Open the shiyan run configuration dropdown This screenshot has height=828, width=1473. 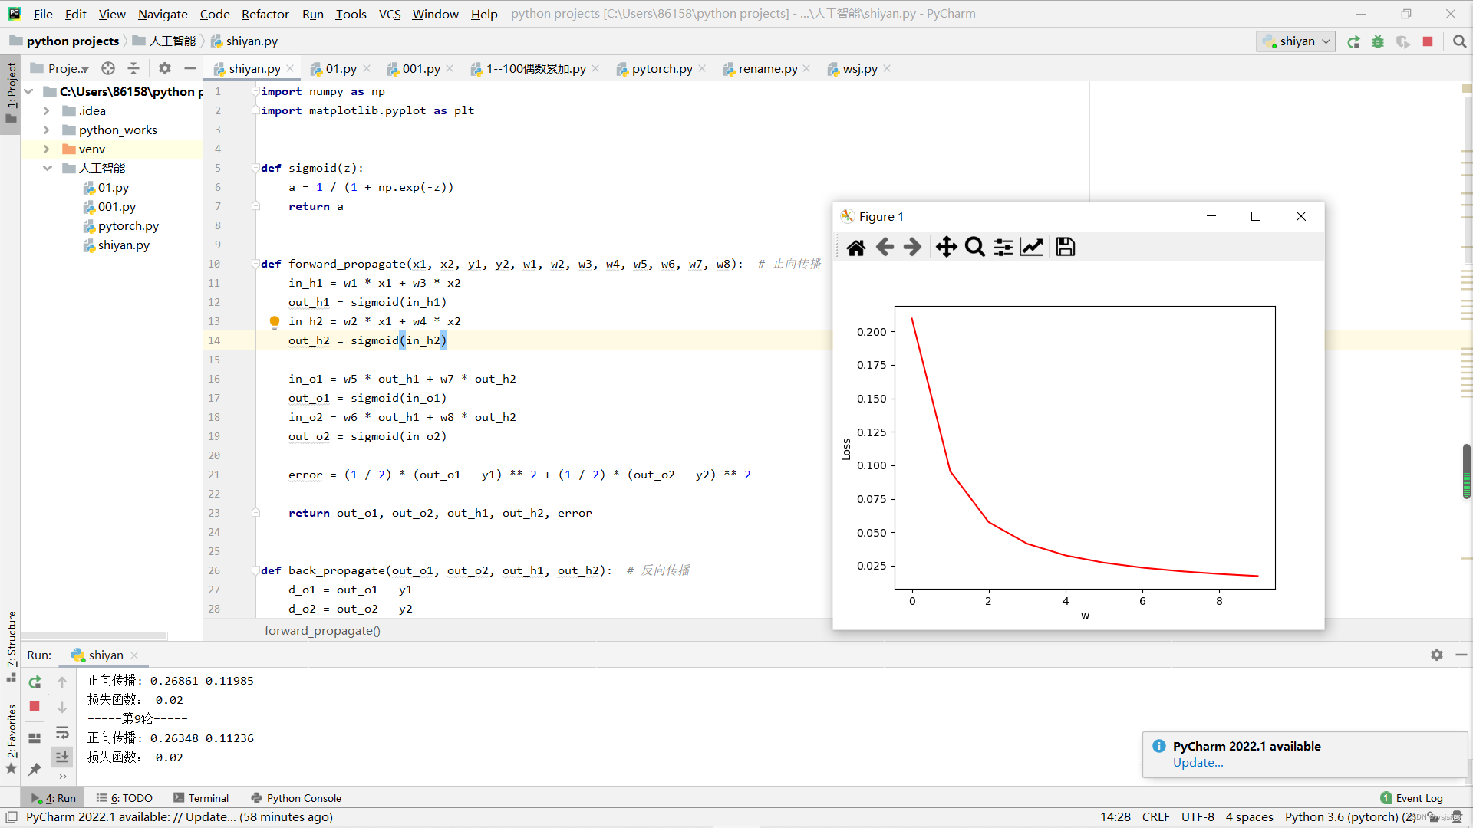(1297, 41)
